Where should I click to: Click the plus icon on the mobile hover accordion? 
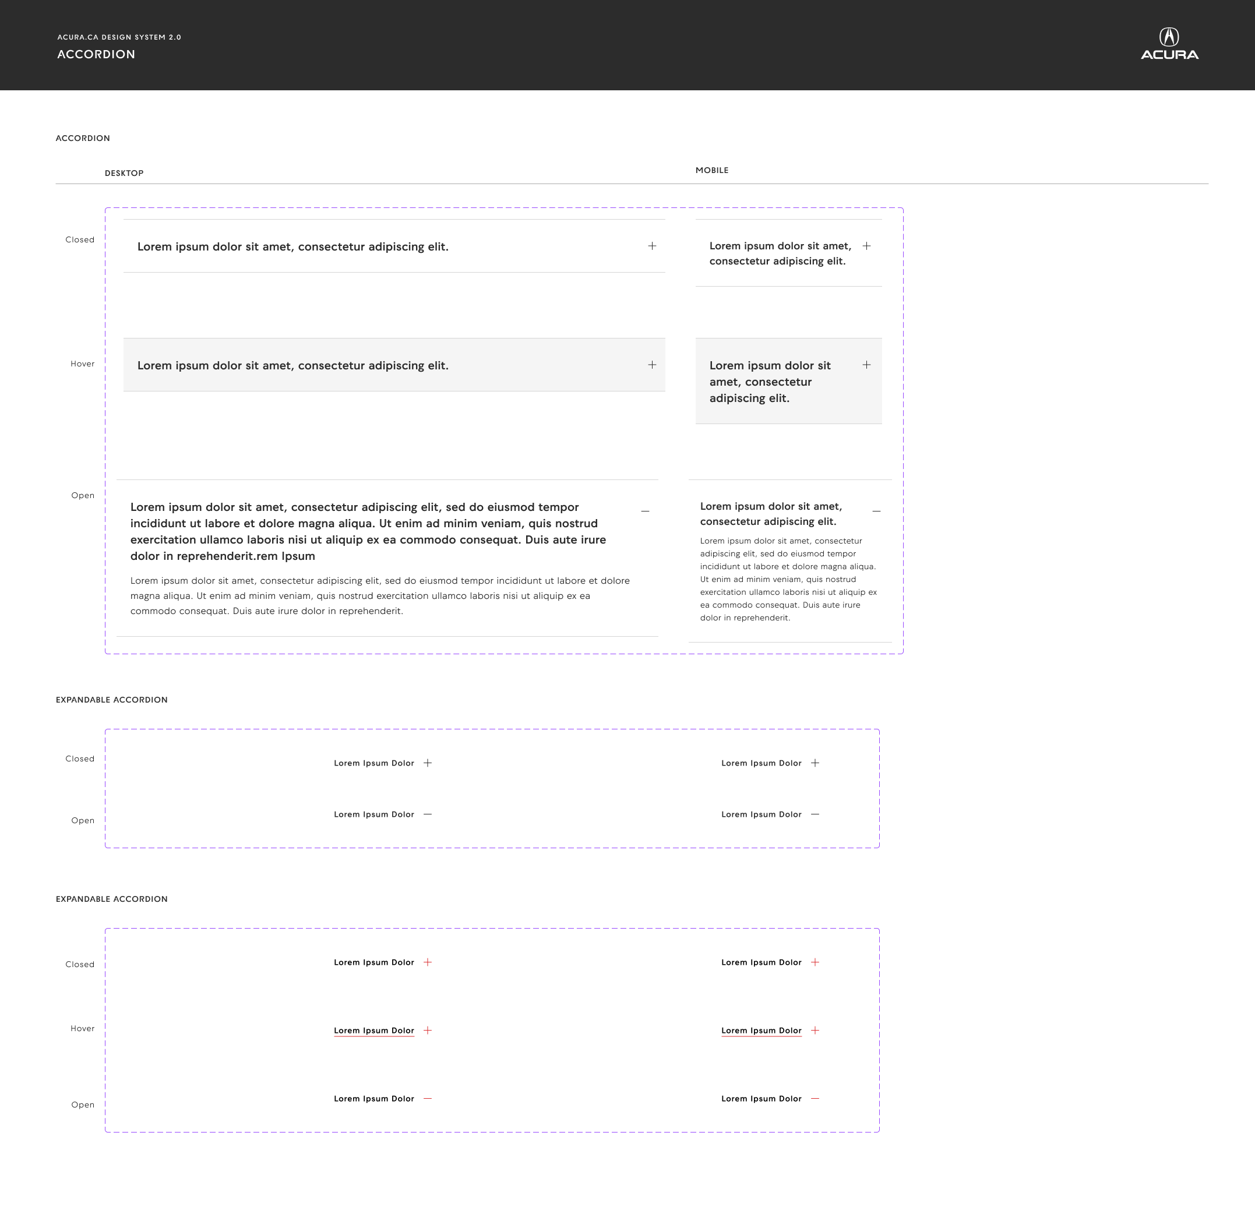(x=866, y=365)
